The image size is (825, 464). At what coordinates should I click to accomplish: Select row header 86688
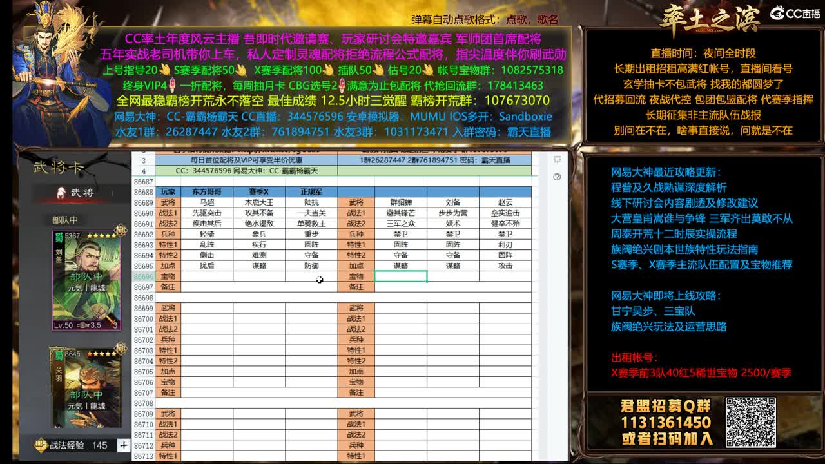pyautogui.click(x=143, y=192)
